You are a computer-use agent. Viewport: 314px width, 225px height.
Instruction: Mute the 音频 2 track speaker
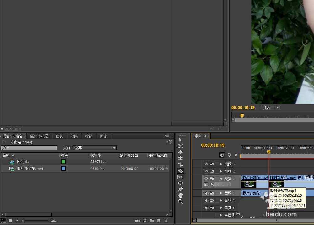(x=206, y=201)
